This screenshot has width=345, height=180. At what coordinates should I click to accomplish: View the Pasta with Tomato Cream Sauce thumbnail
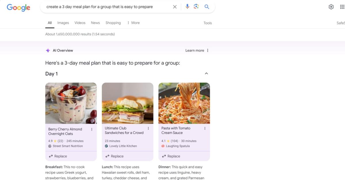coord(184,103)
